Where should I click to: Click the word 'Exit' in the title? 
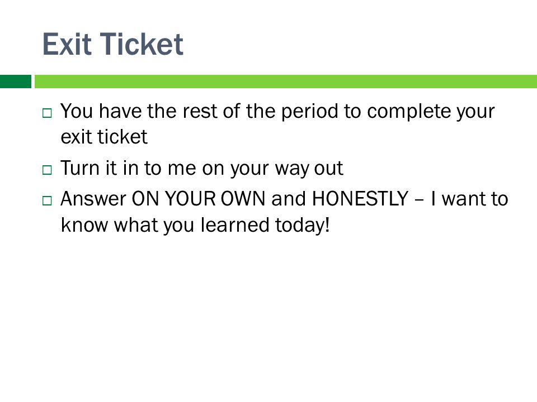coord(67,44)
